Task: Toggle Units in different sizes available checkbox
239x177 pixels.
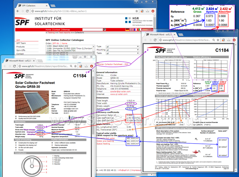Action: click(x=52, y=143)
